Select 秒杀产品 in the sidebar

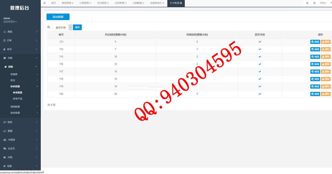(x=18, y=99)
